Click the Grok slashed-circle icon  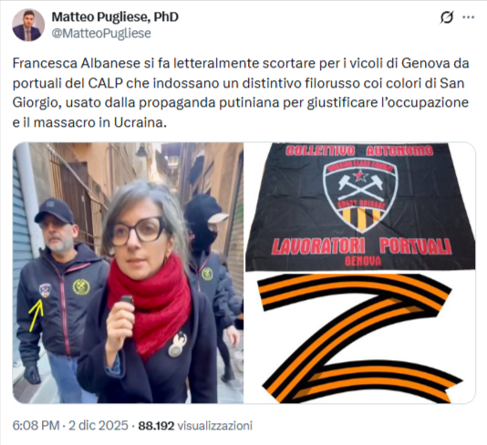point(447,17)
